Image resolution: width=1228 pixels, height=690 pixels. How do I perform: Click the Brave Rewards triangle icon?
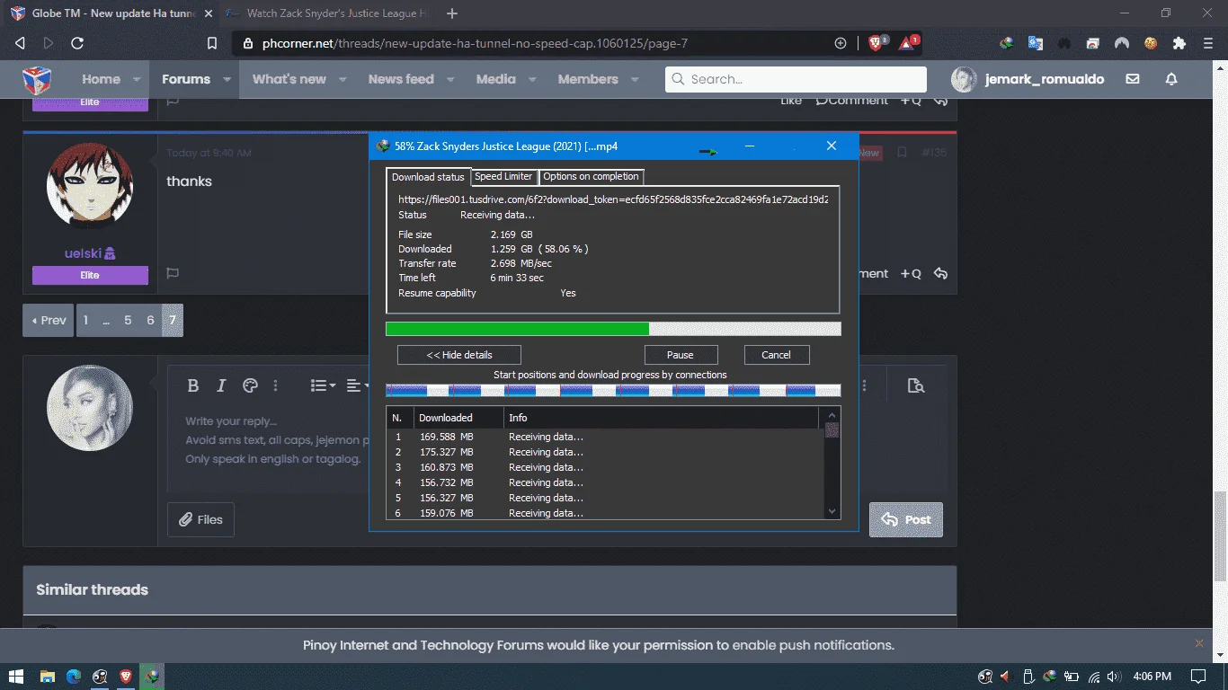click(x=907, y=43)
